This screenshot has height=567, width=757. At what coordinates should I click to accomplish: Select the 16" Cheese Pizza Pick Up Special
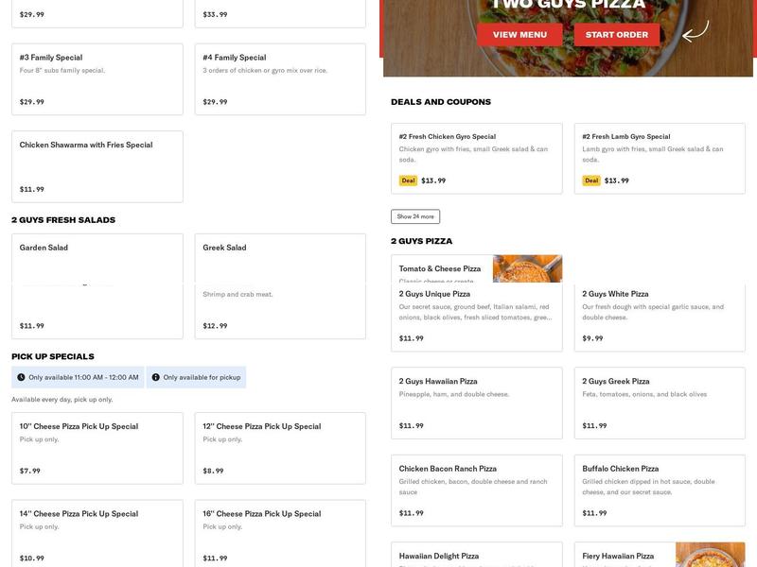tap(279, 534)
